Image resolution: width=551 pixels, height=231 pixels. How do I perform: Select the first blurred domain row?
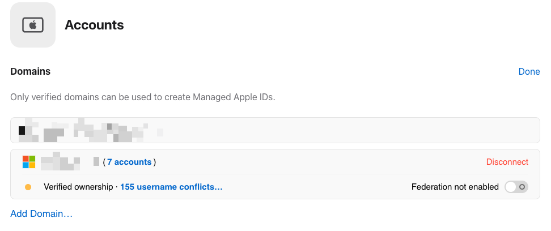click(x=275, y=130)
